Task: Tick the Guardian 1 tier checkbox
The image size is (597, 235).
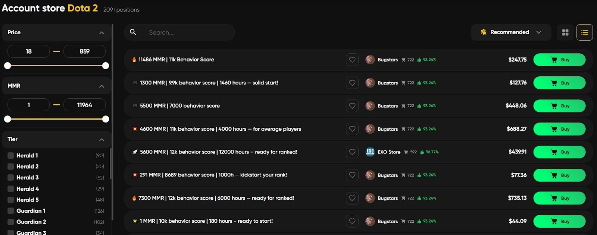Action: (x=11, y=211)
